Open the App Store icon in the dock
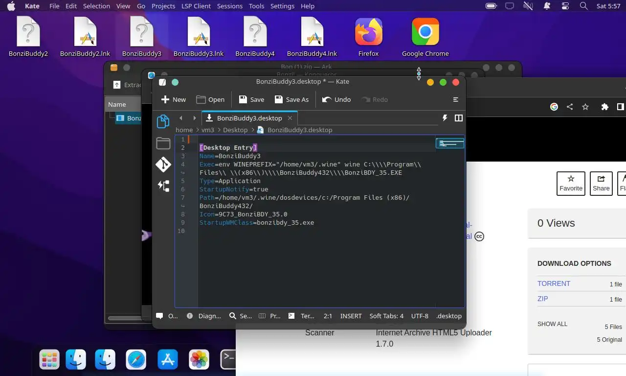The height and width of the screenshot is (376, 626). click(x=168, y=360)
